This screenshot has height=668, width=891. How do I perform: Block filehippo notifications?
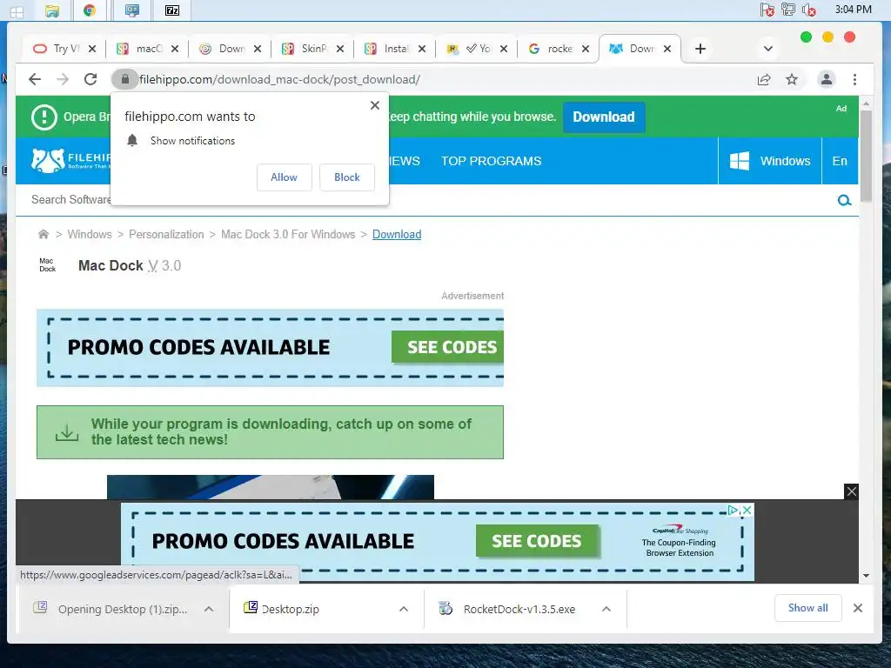coord(346,177)
